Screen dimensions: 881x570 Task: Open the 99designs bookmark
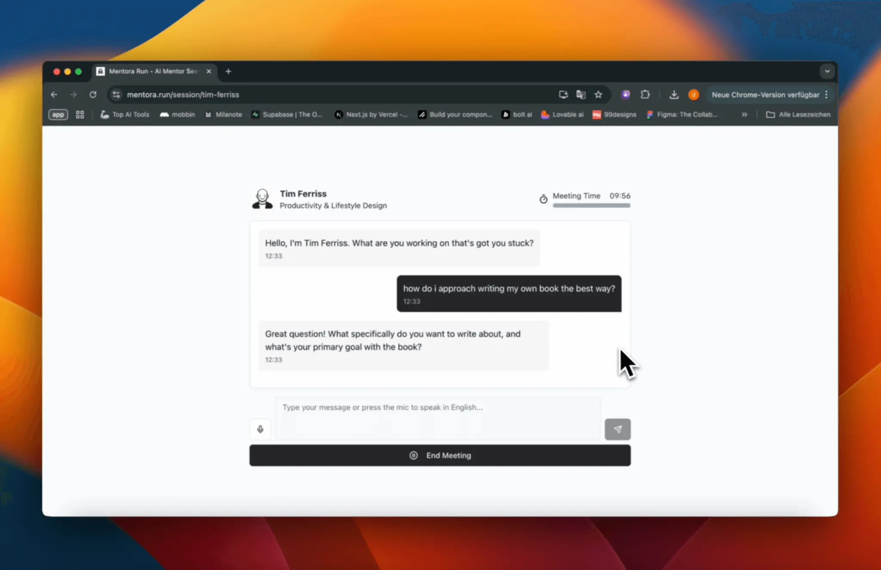point(614,114)
